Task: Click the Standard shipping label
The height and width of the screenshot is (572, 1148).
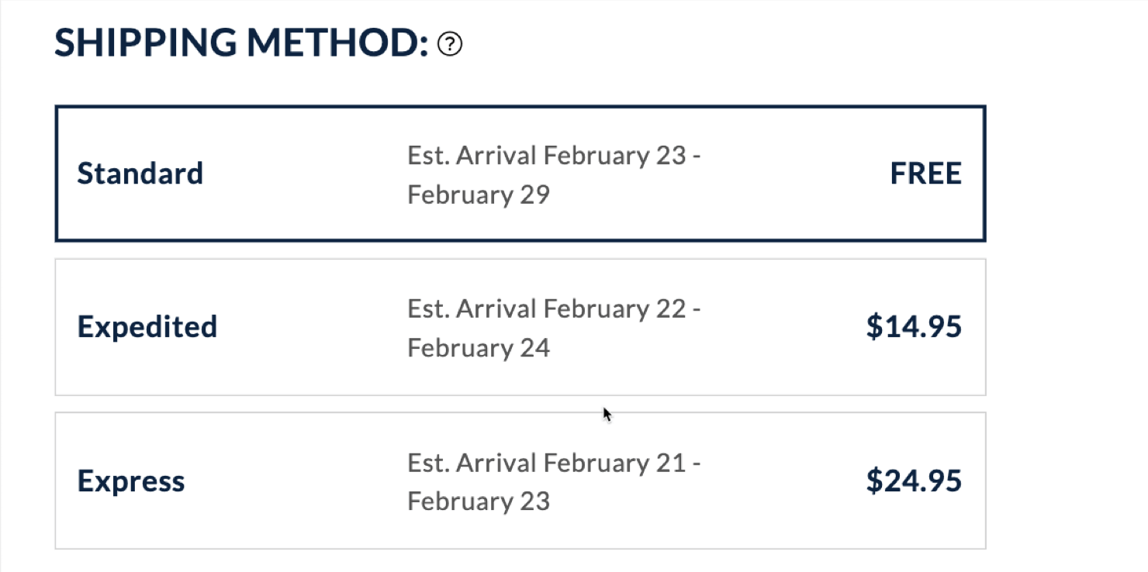Action: point(140,173)
